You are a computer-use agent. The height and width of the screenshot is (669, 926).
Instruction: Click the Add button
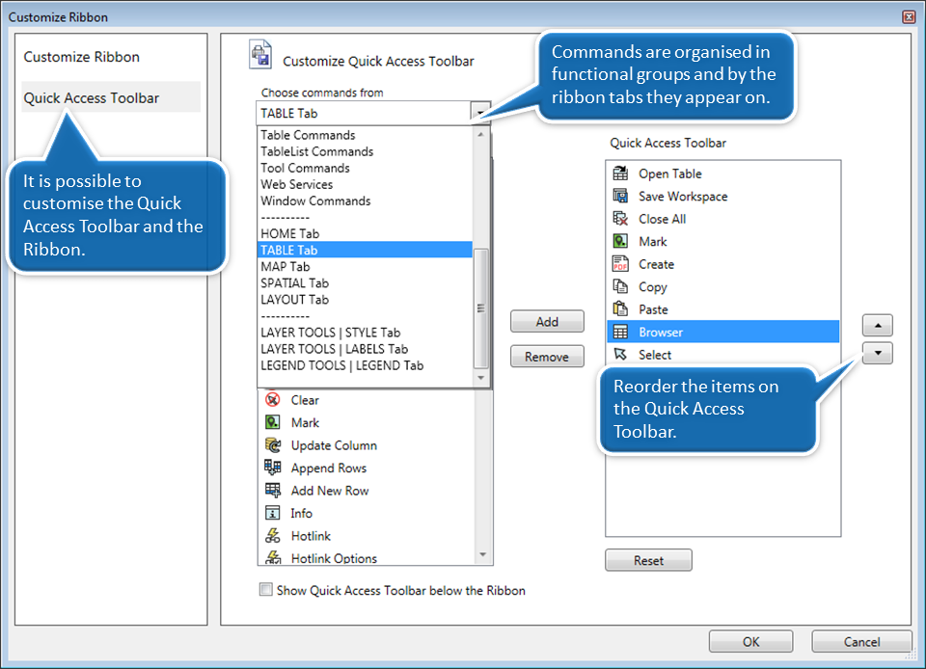click(x=547, y=322)
